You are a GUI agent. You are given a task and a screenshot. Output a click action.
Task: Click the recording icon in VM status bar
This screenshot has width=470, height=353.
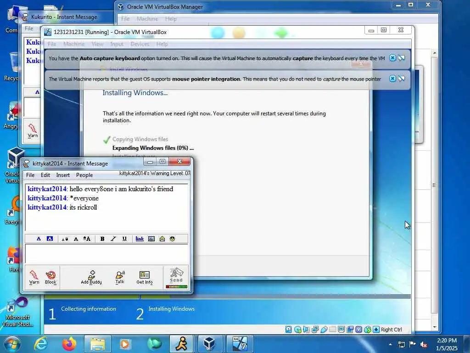pos(350,330)
